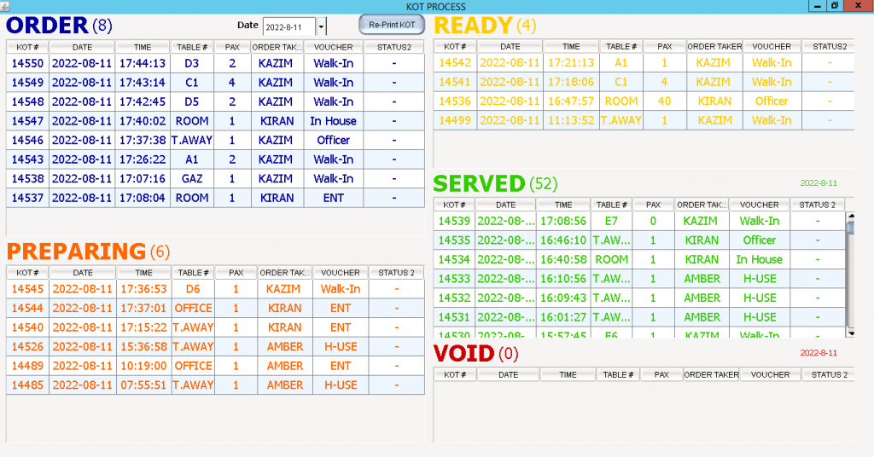The image size is (874, 457).
Task: Click PAX column header in Served table
Action: (x=653, y=205)
